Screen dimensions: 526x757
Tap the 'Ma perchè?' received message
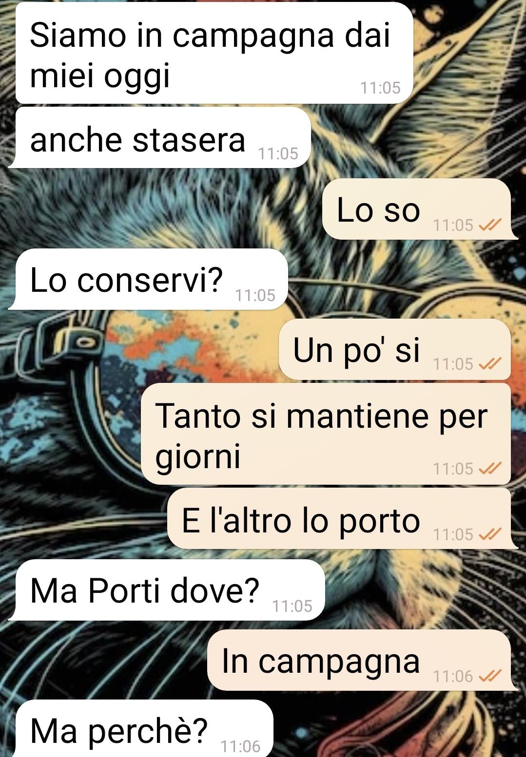tap(141, 729)
